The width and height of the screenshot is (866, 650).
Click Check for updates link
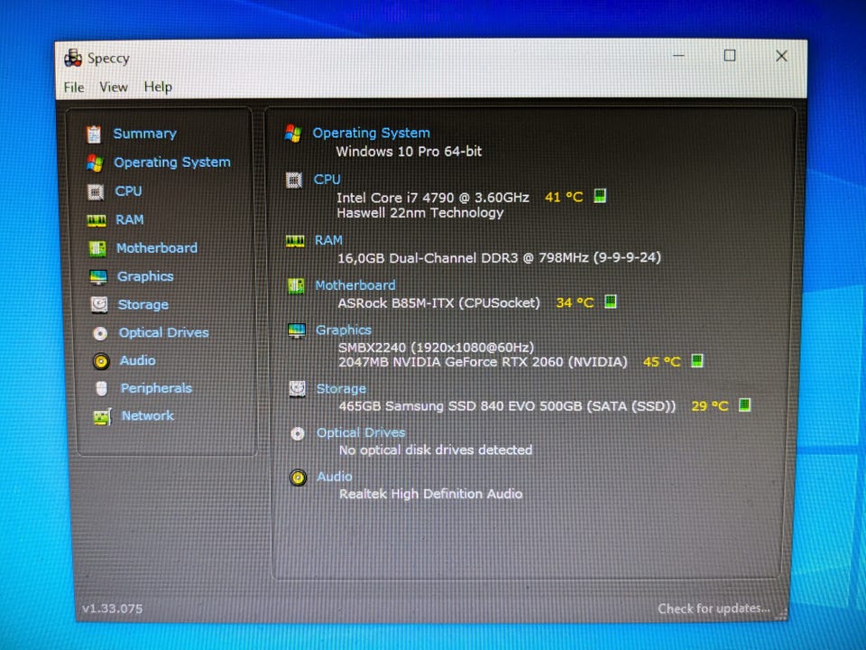[x=714, y=608]
